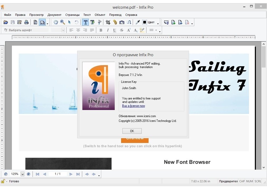This screenshot has height=191, width=267.
Task: Select the Crop tool
Action: 108,22
